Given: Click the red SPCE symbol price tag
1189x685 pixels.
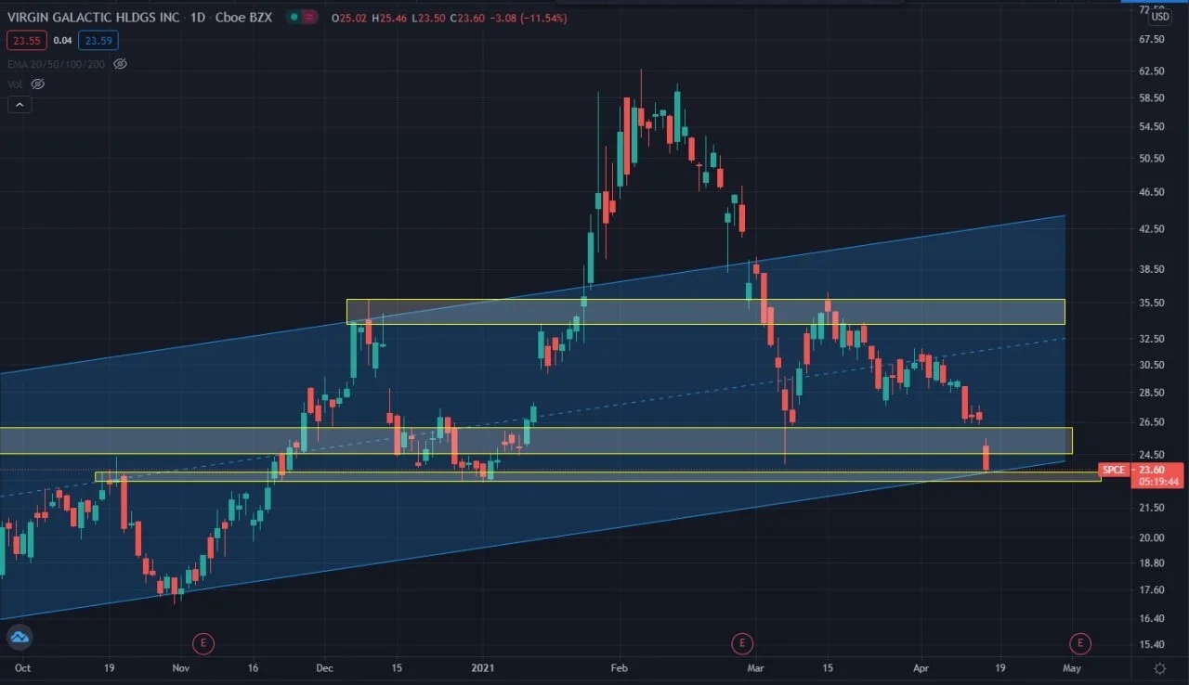Looking at the screenshot, I should [1114, 470].
